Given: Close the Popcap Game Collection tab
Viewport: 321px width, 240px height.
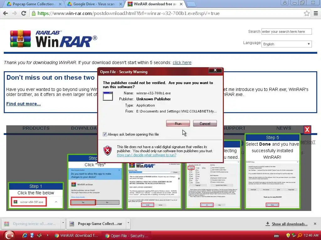Looking at the screenshot, I should pyautogui.click(x=60, y=4).
